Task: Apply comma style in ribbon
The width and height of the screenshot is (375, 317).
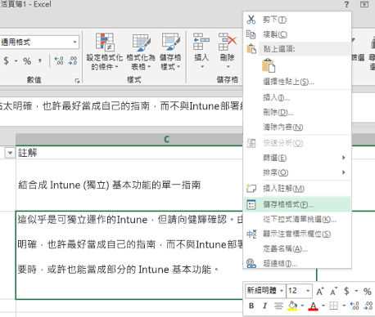Action: pyautogui.click(x=40, y=60)
